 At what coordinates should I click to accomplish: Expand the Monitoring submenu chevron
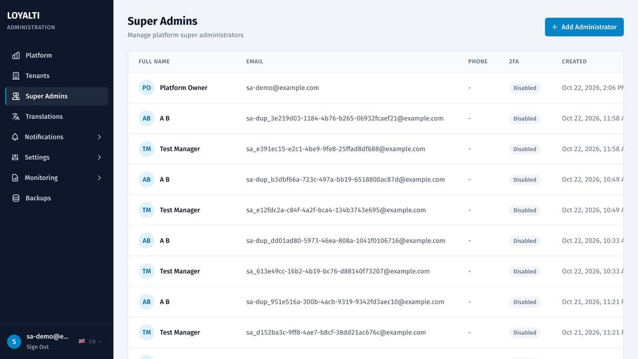tap(99, 178)
